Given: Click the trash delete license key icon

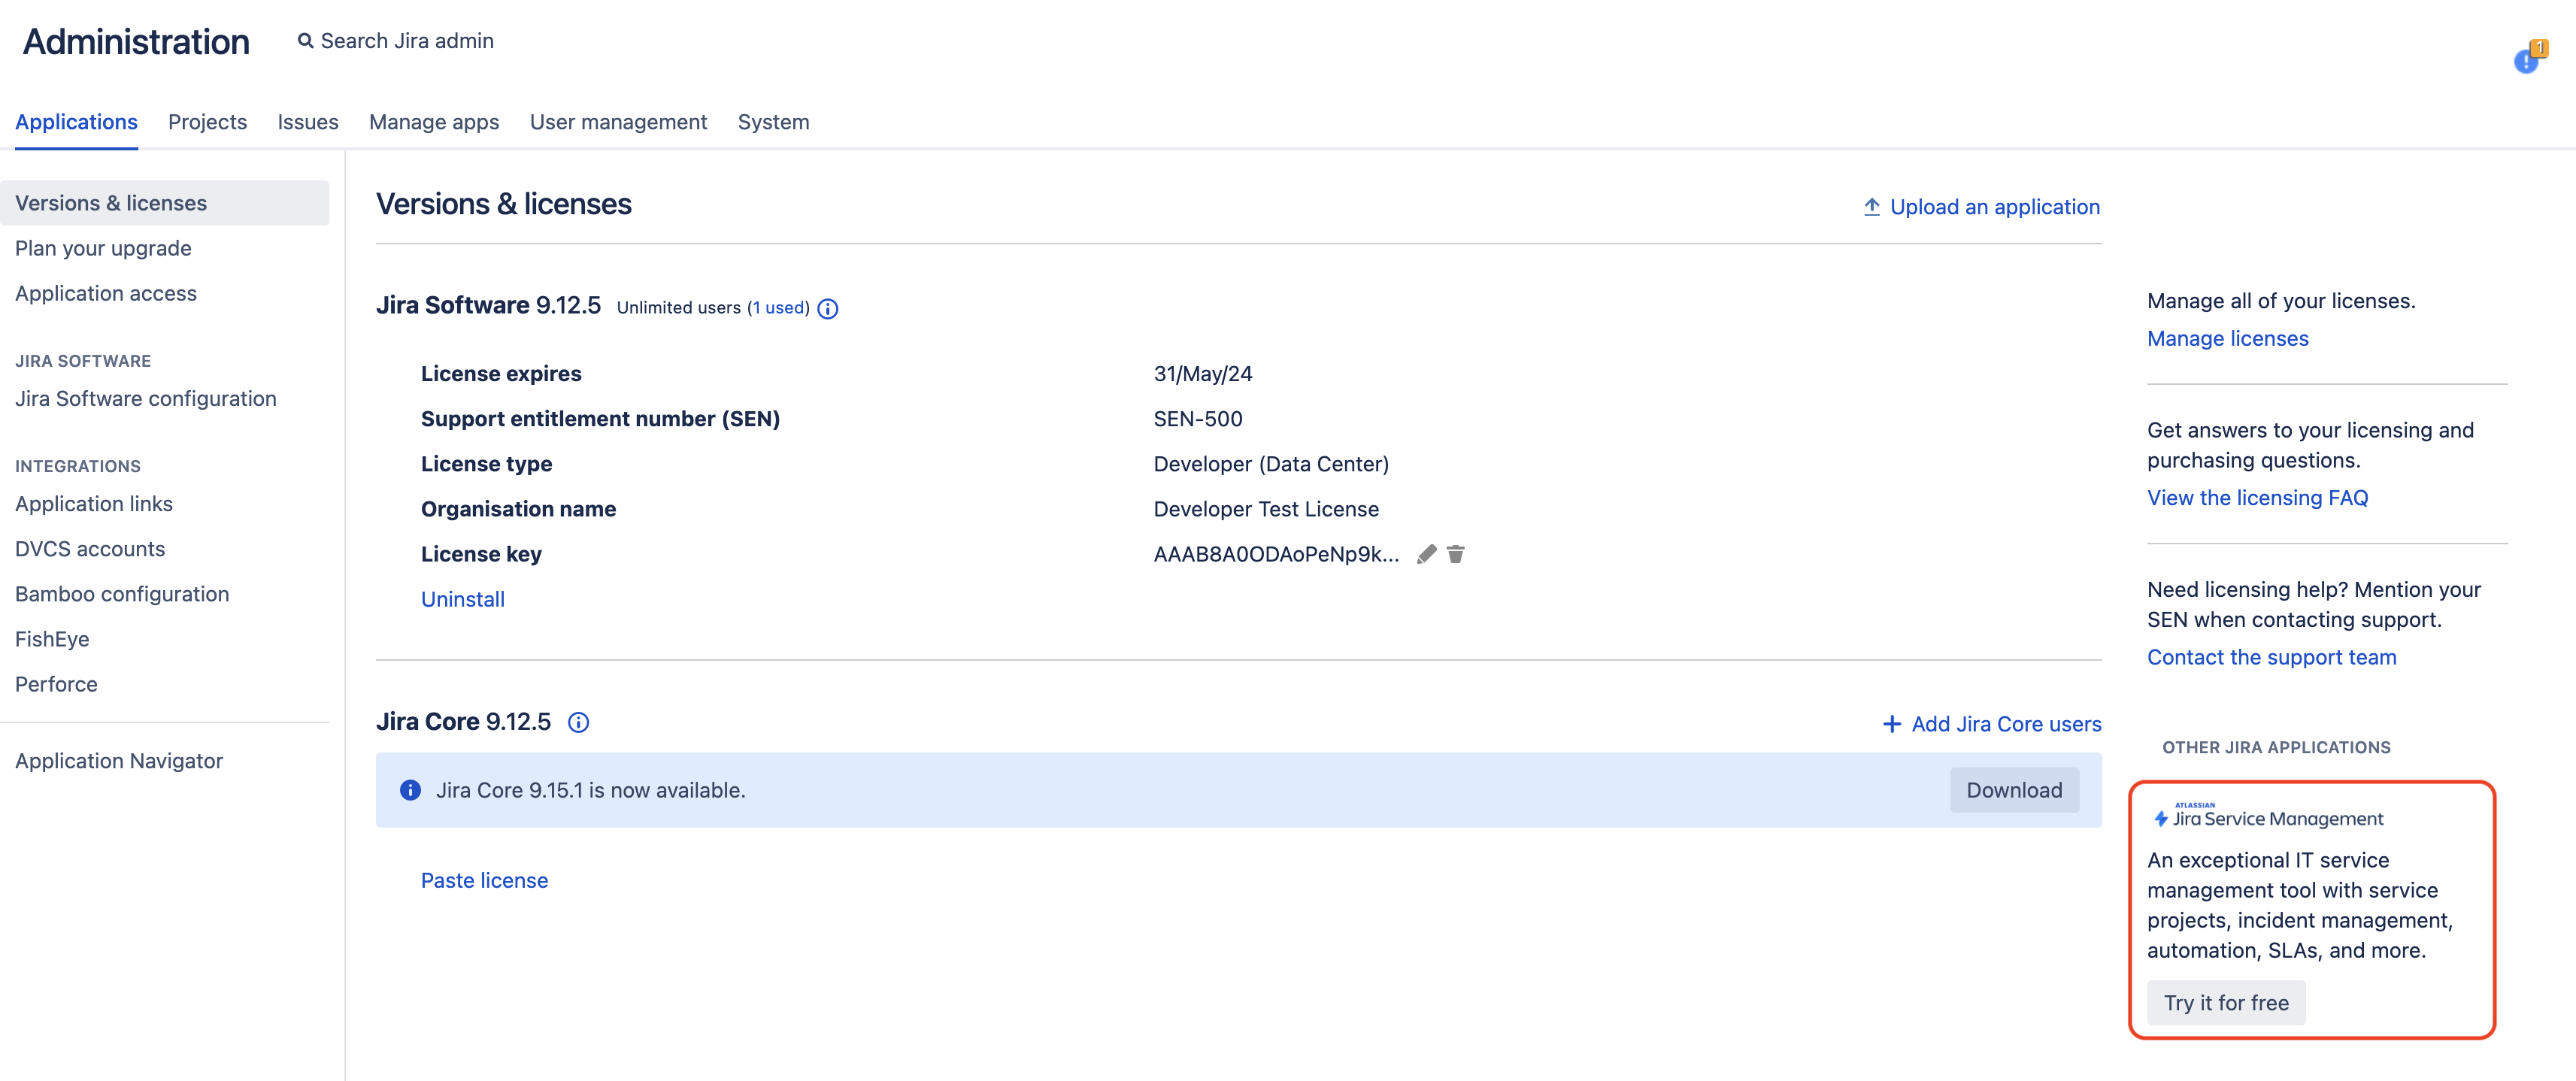Looking at the screenshot, I should coord(1455,554).
